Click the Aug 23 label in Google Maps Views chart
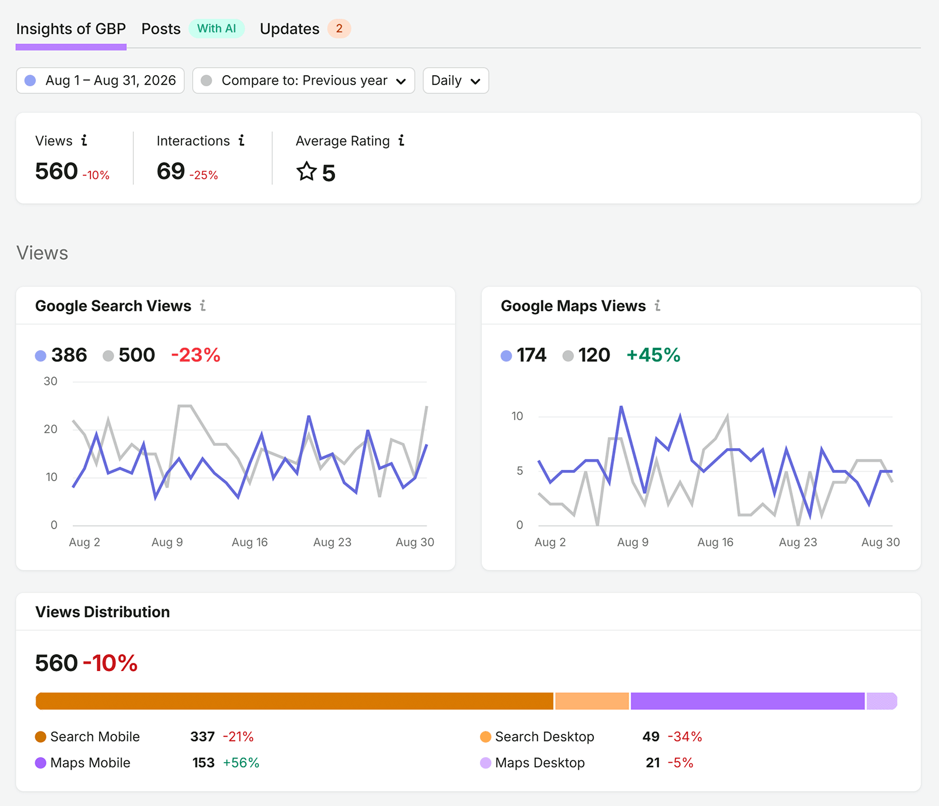 (x=798, y=543)
